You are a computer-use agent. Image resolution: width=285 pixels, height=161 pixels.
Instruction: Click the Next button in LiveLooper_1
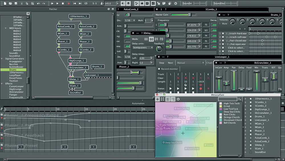tap(170, 63)
